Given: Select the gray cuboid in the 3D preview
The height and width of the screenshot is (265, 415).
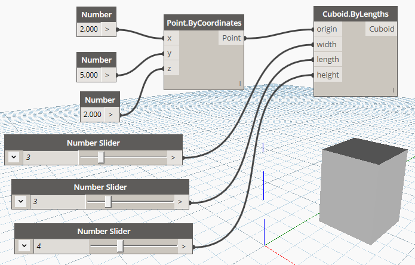Looking at the screenshot, I should click(362, 190).
